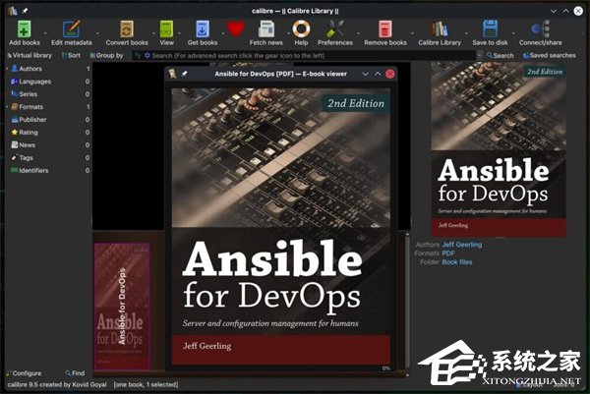Open the Virtual library menu
This screenshot has height=394, width=590.
(29, 55)
